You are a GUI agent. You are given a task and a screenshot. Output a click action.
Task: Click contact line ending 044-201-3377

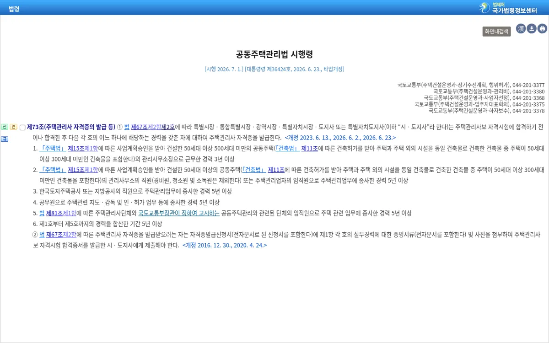471,85
